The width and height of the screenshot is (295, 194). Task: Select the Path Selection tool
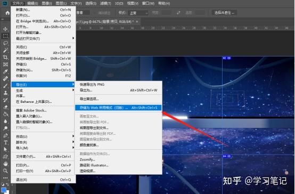pyautogui.click(x=5, y=149)
